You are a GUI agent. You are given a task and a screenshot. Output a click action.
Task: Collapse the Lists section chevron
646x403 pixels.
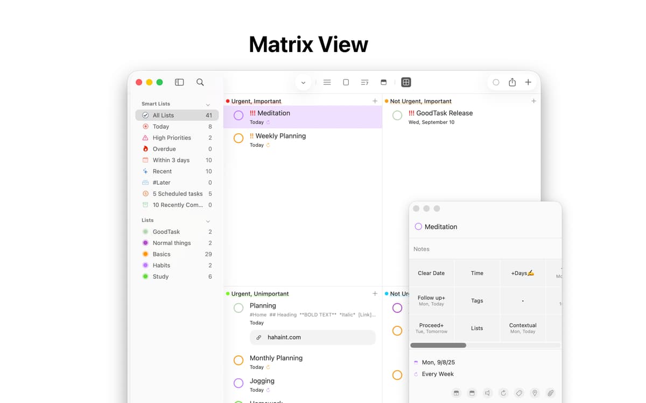pyautogui.click(x=208, y=221)
